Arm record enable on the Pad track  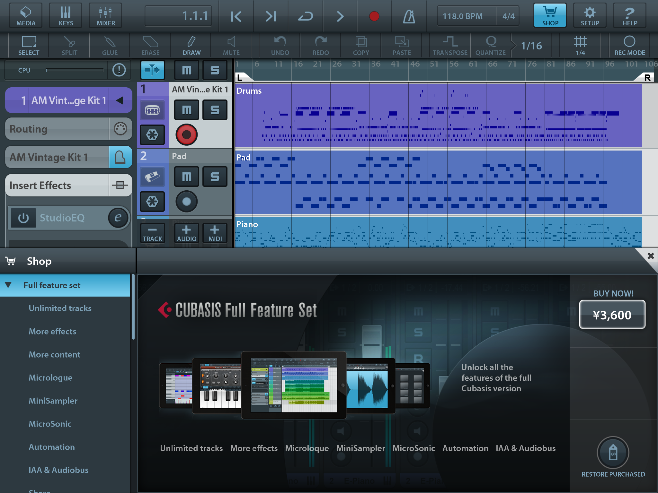(x=186, y=201)
